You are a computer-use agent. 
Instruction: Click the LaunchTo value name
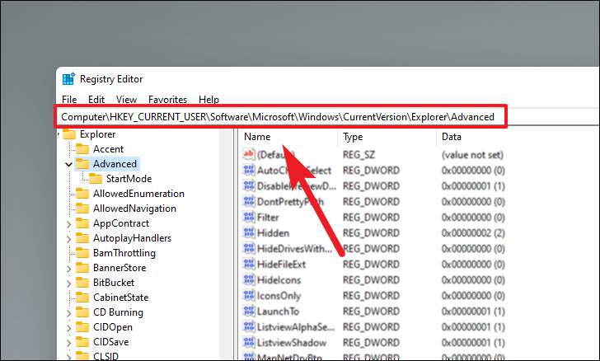click(278, 312)
